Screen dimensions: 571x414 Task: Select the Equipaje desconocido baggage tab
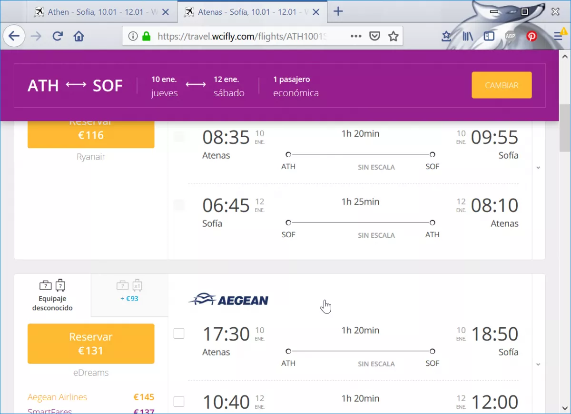tap(52, 295)
